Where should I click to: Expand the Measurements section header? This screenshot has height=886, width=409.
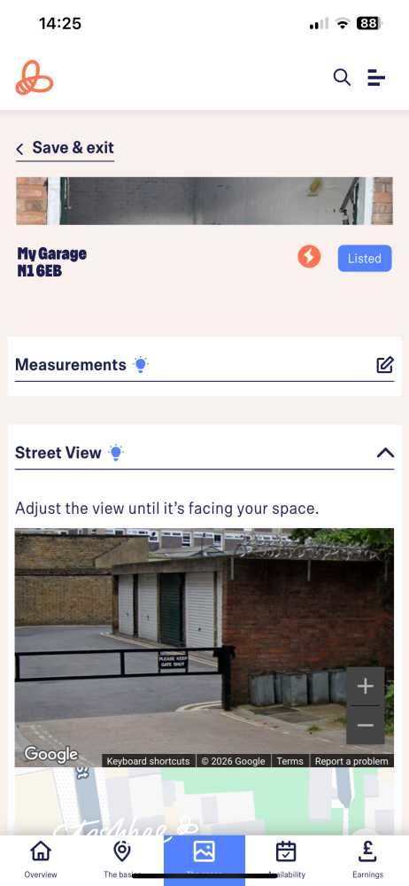(x=204, y=366)
